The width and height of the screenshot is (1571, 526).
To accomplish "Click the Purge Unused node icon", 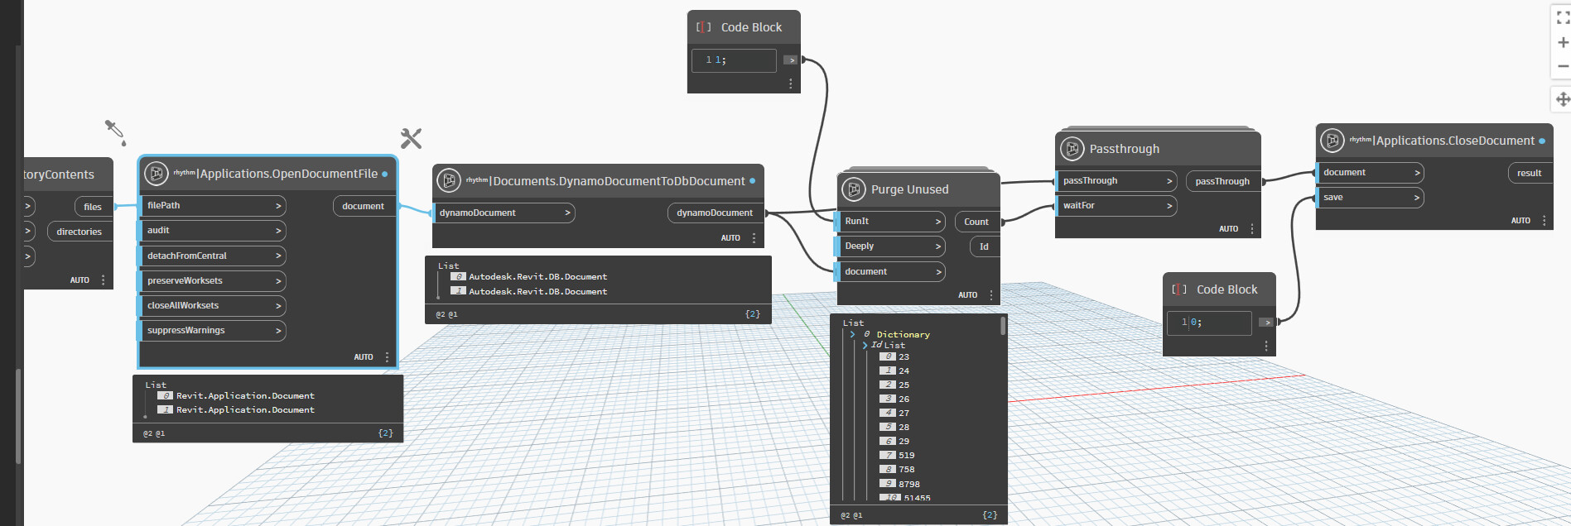I will click(853, 189).
